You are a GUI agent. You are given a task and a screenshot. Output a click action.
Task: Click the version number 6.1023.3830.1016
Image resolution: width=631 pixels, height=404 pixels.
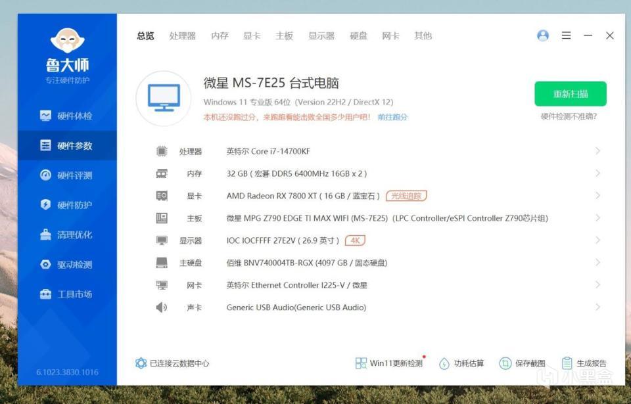tap(67, 372)
